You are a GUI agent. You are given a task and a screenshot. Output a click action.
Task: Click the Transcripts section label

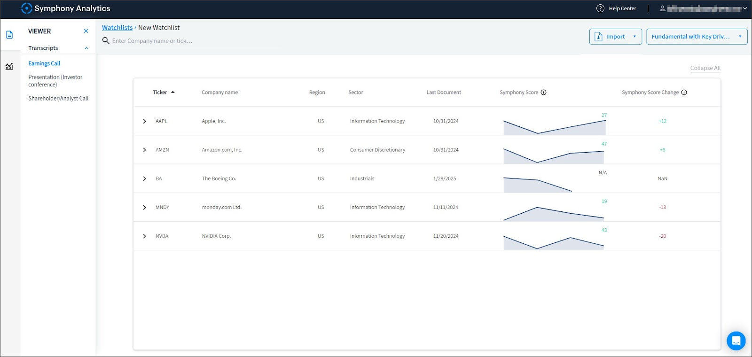point(43,48)
